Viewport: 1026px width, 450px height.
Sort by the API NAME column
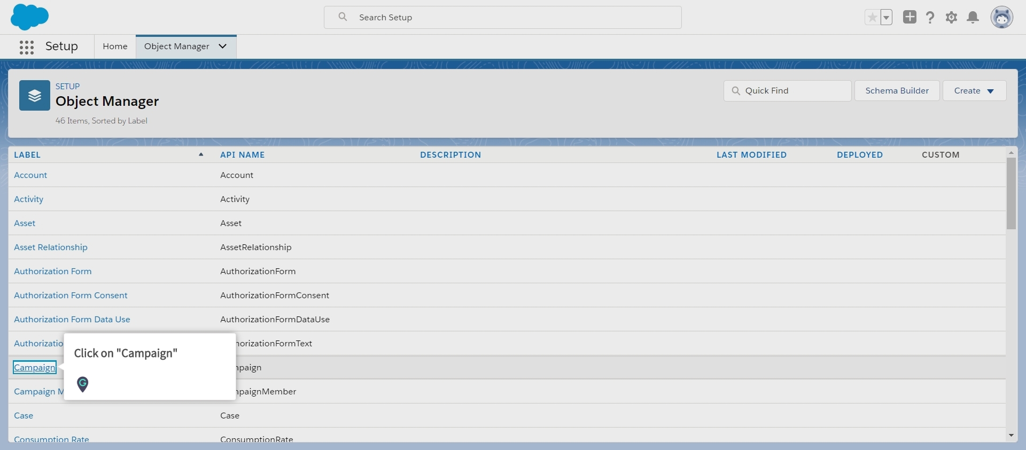(x=243, y=155)
